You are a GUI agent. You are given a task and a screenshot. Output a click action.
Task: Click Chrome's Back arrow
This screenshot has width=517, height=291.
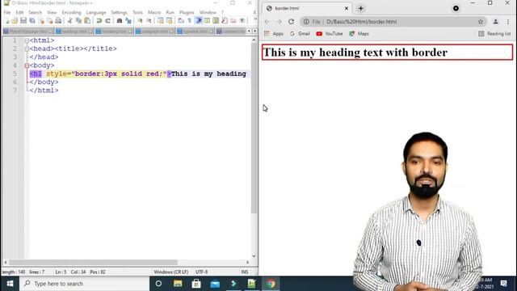coord(267,22)
